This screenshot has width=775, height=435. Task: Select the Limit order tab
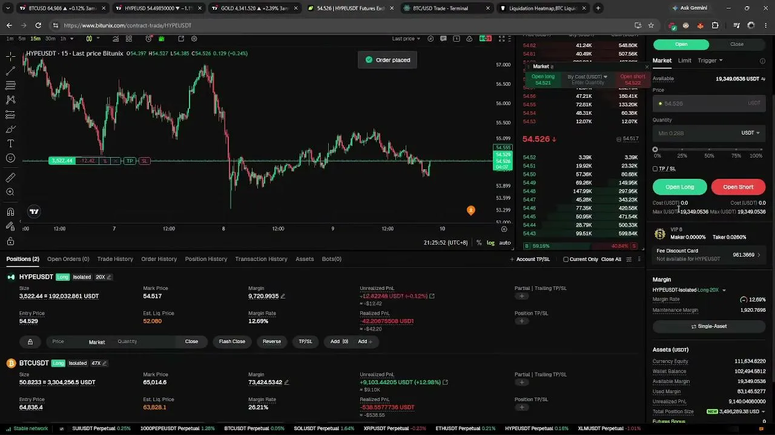pyautogui.click(x=685, y=60)
